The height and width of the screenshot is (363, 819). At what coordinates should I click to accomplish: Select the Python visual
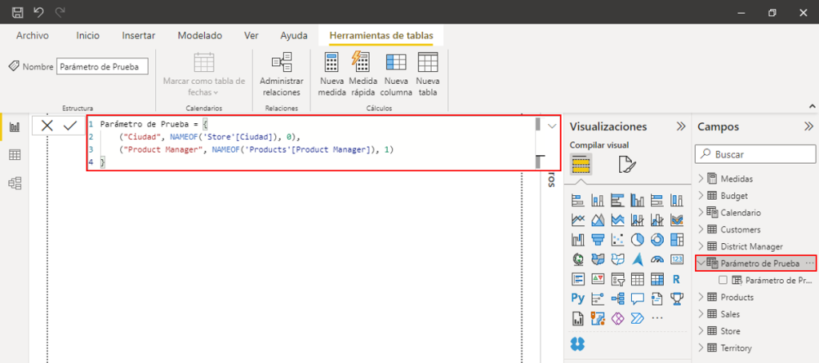(x=578, y=298)
